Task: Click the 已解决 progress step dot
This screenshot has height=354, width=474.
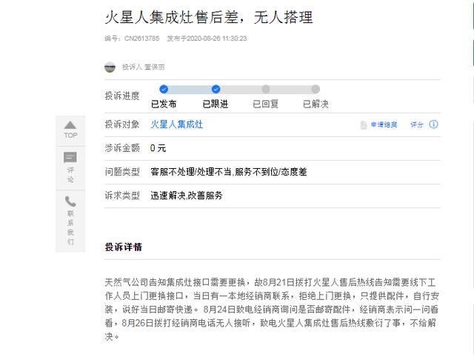Action: coord(316,89)
